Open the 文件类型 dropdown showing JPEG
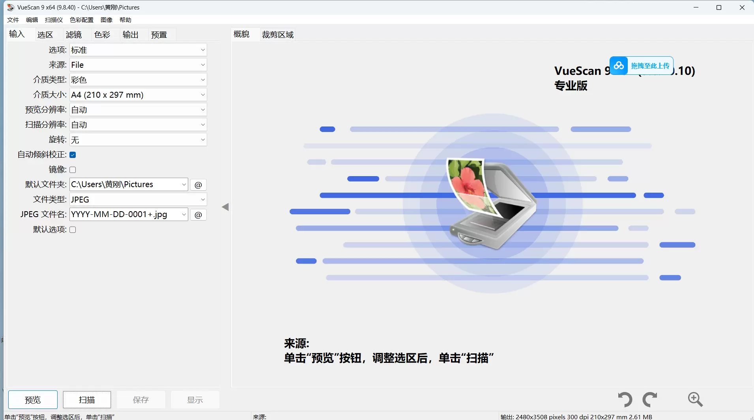Image resolution: width=754 pixels, height=420 pixels. pyautogui.click(x=138, y=200)
